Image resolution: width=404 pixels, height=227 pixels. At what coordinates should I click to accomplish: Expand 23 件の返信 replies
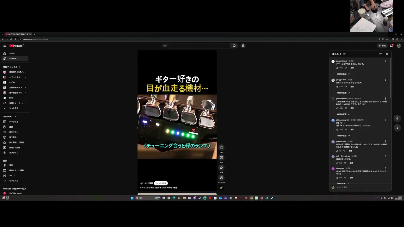[343, 74]
